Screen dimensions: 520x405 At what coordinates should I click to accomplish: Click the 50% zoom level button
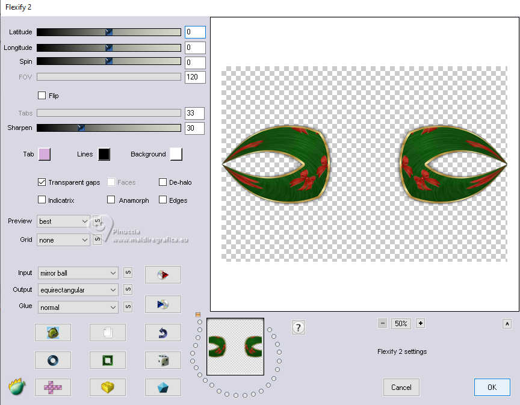pos(401,323)
